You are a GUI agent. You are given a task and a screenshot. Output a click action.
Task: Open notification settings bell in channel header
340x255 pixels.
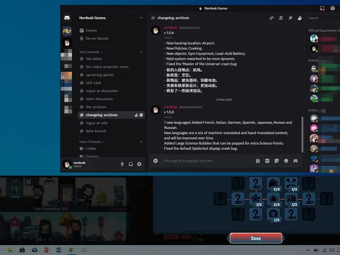[x=281, y=18]
